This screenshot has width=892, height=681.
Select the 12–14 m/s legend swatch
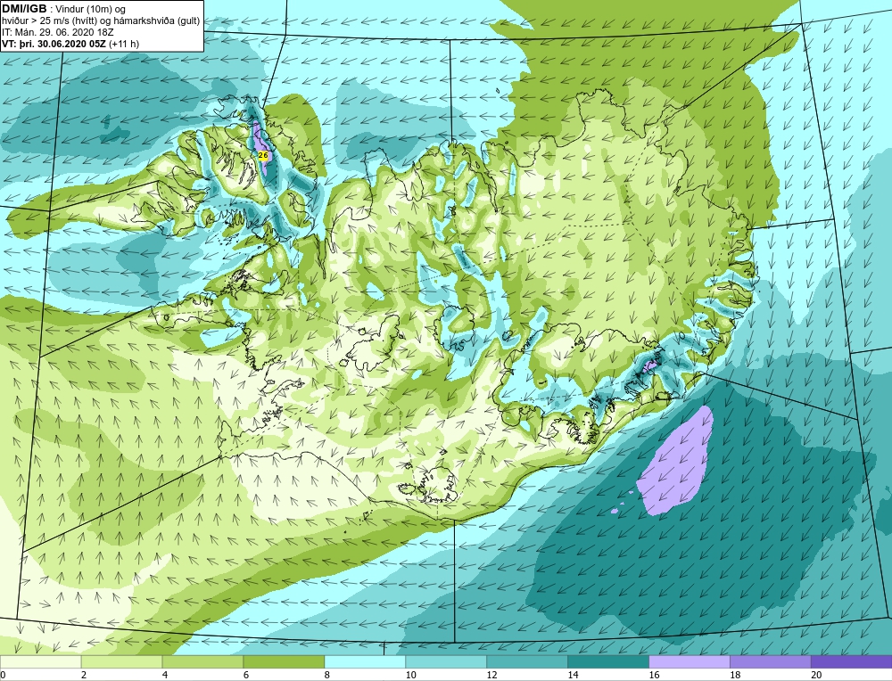coord(527,662)
